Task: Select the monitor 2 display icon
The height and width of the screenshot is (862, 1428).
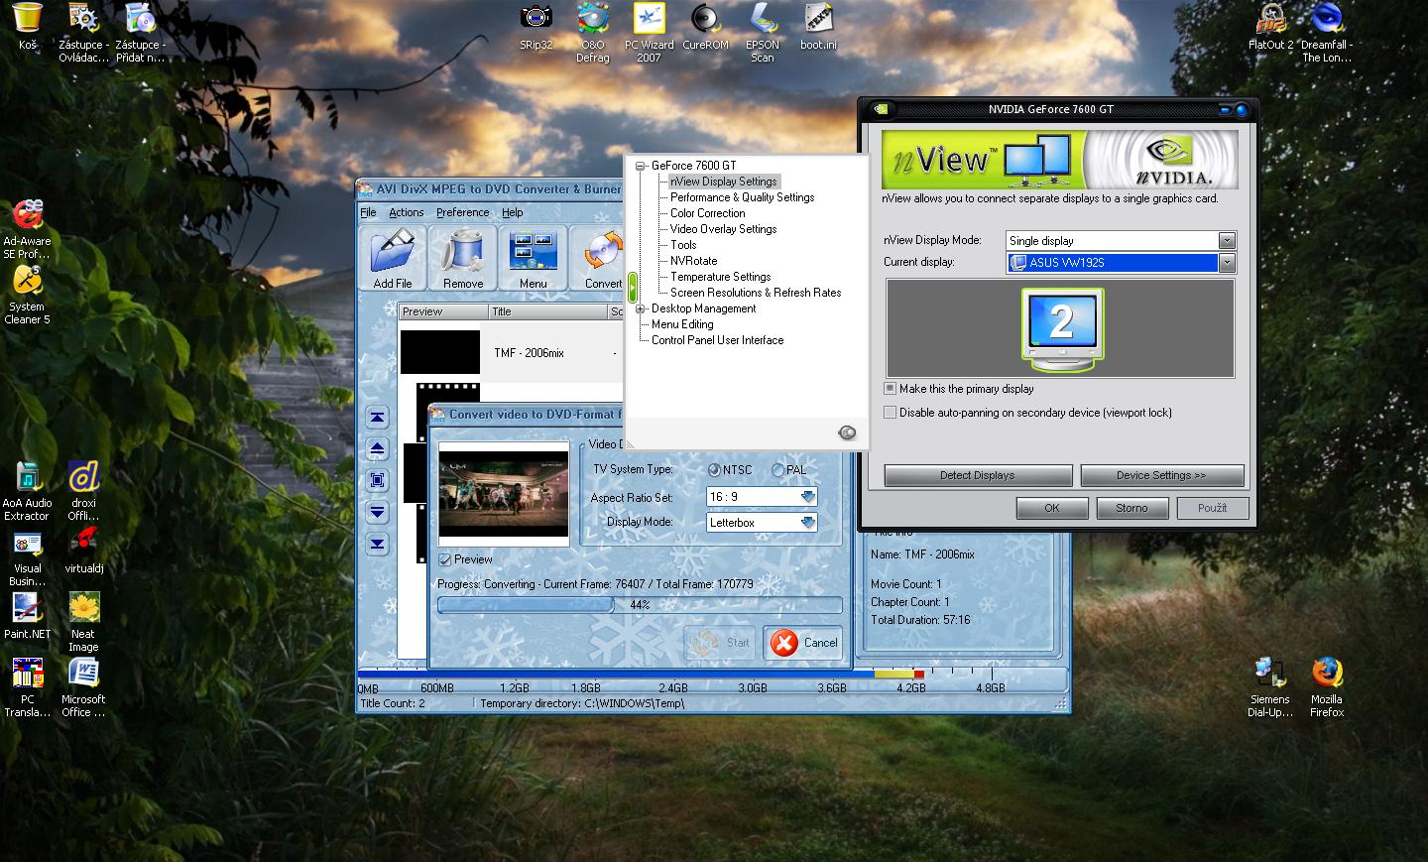Action: click(1062, 328)
